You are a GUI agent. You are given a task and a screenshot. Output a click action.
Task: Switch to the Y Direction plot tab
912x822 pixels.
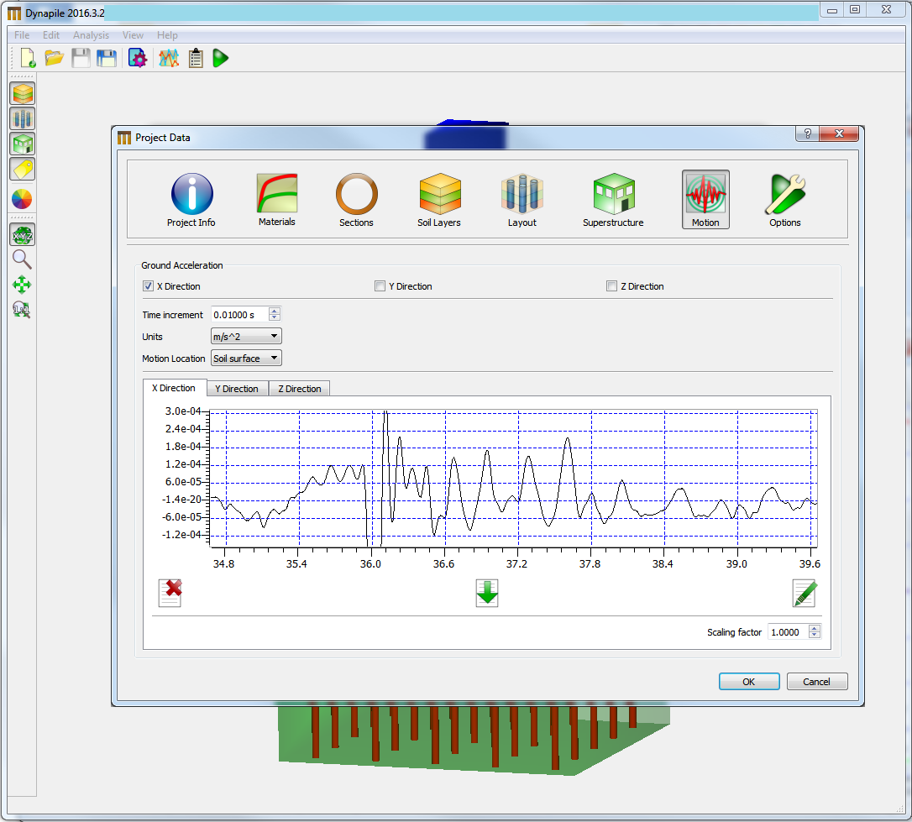pyautogui.click(x=237, y=389)
